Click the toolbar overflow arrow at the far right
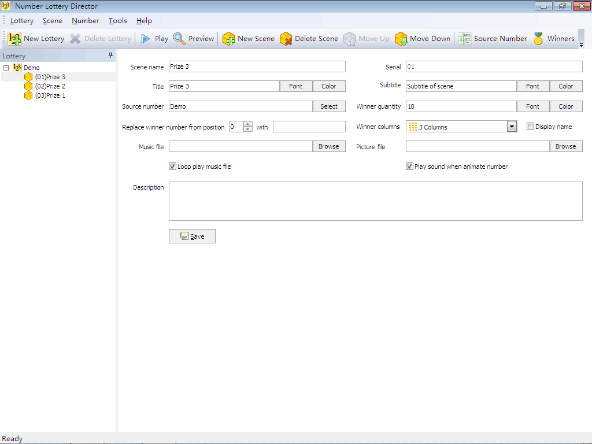The height and width of the screenshot is (444, 592). pos(582,45)
